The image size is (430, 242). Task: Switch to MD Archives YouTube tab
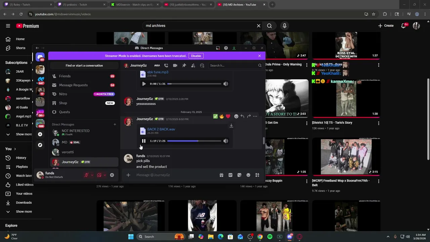click(x=241, y=5)
